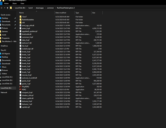Expand the chevron after Local Disk (D:) breadcrumb
The width and height of the screenshot is (166, 128).
(x=27, y=8)
